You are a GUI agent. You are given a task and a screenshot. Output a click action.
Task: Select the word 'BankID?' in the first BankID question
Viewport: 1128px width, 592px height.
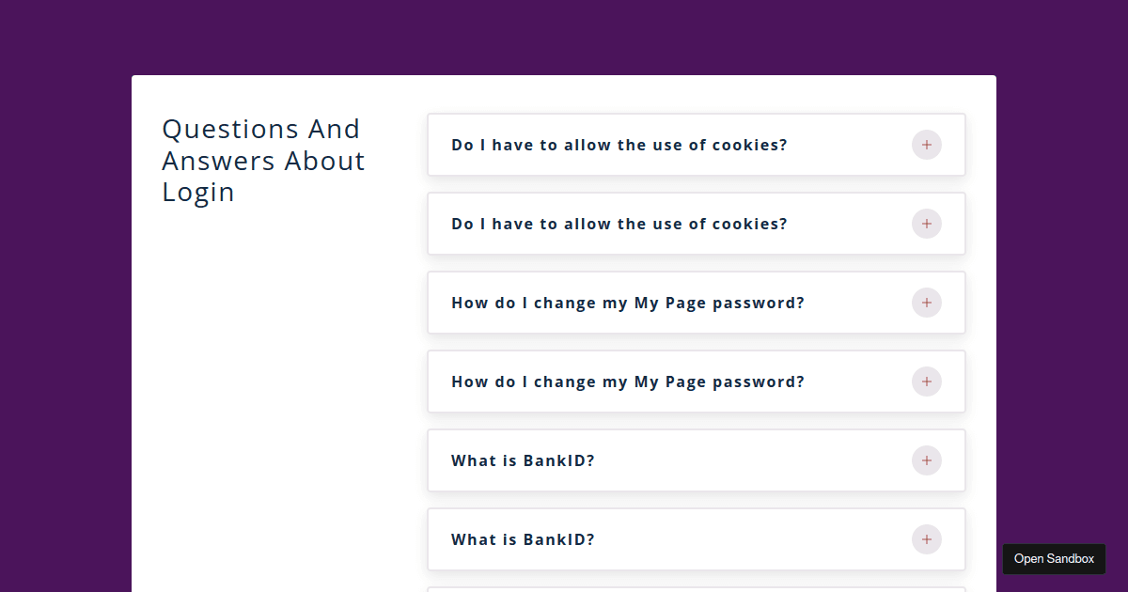559,460
